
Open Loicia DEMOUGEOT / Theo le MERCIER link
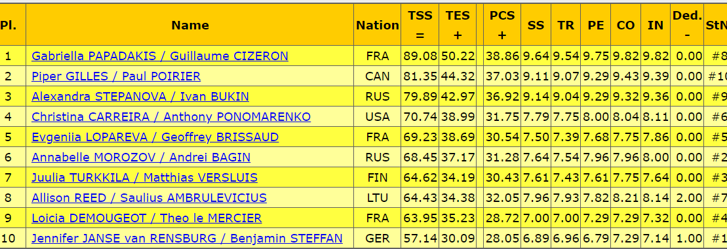click(x=146, y=218)
